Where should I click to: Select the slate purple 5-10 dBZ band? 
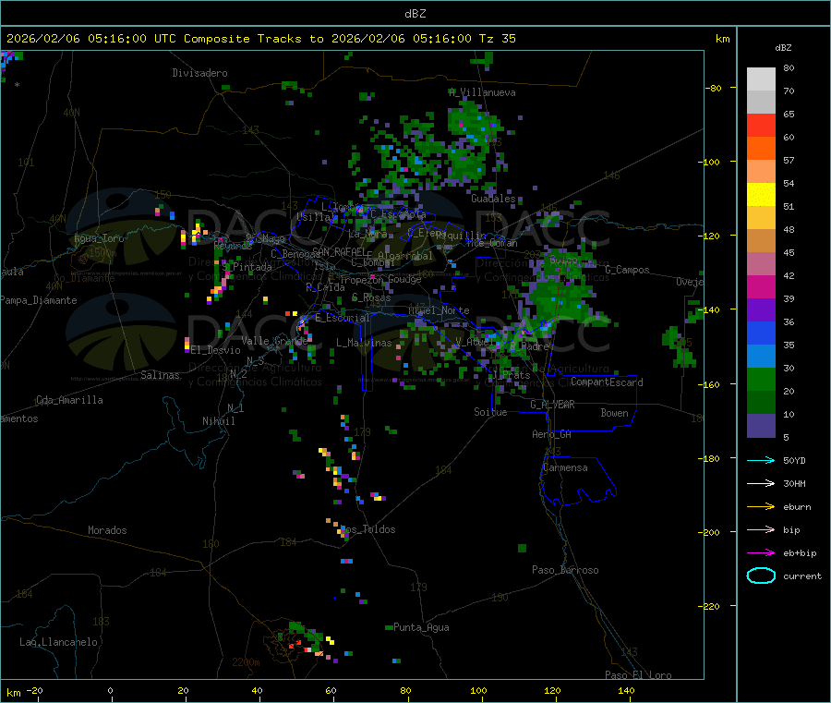(761, 426)
